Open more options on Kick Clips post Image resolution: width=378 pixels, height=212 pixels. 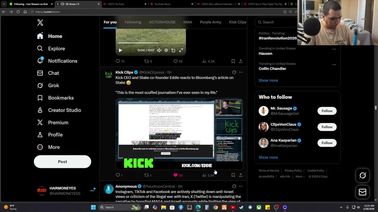tap(241, 72)
